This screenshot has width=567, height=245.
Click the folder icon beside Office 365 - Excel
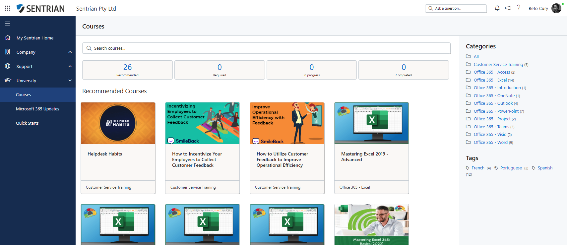pos(468,80)
